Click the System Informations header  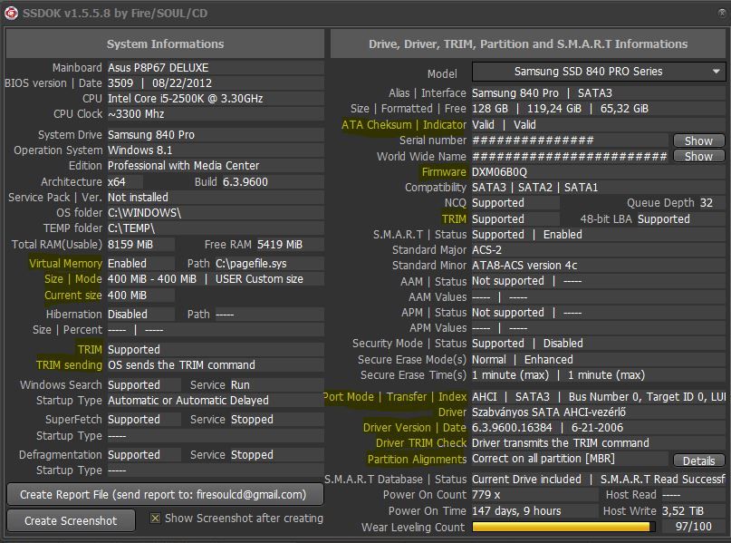[165, 44]
